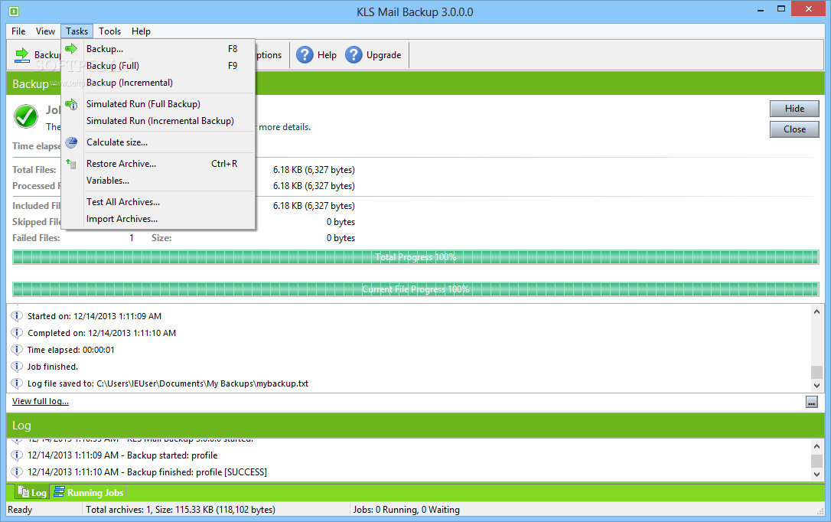831x522 pixels.
Task: Open the View menu
Action: 45,31
